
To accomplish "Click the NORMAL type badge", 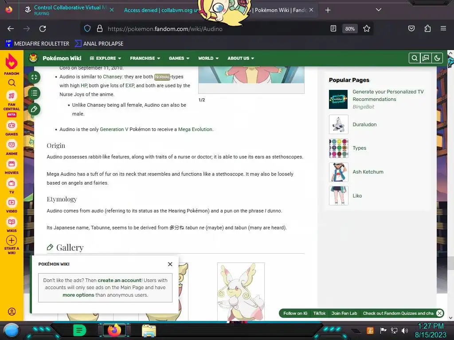I will pos(162,77).
